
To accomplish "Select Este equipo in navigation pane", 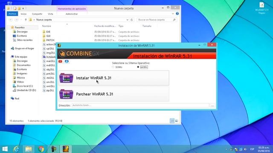I will pos(21,57).
